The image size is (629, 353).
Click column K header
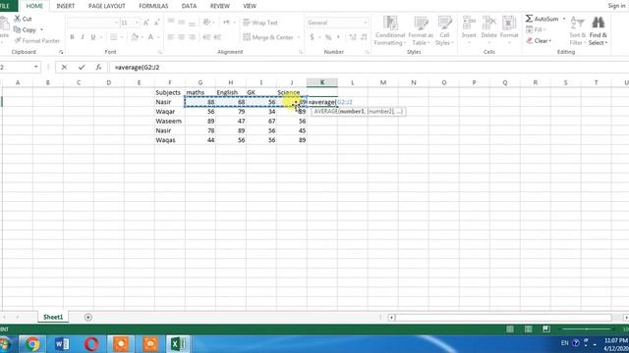(322, 82)
